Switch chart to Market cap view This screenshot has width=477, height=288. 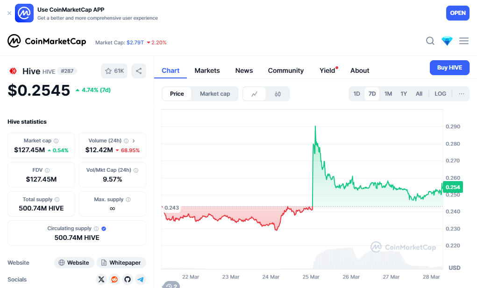(x=215, y=94)
